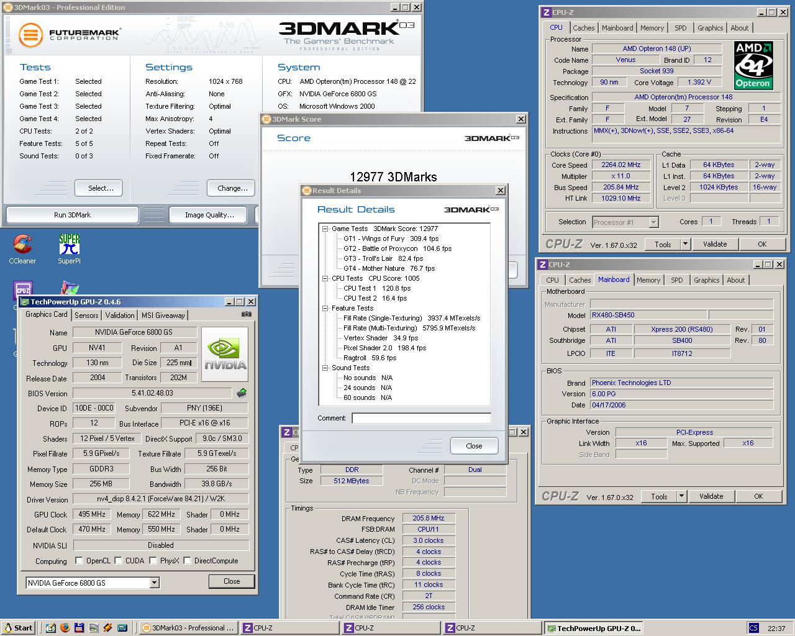
Task: Toggle the PhysX checkbox in GPU-Z
Action: (153, 561)
